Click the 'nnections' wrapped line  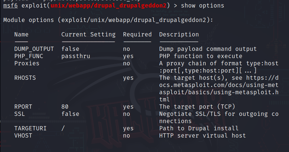(x=175, y=121)
